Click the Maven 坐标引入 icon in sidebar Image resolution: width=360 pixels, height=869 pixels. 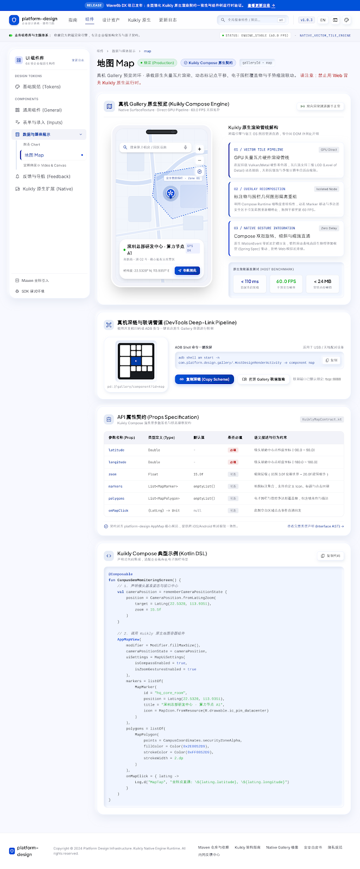pos(17,281)
